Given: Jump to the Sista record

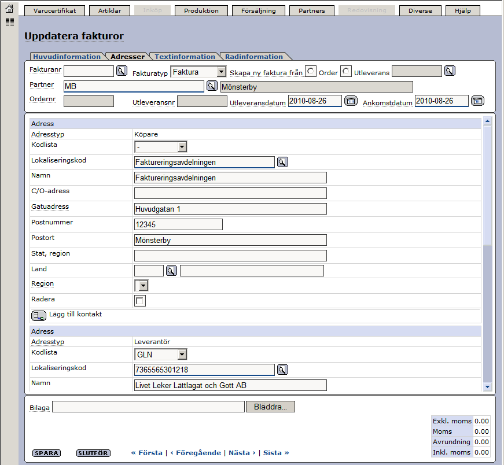Looking at the screenshot, I should point(276,453).
